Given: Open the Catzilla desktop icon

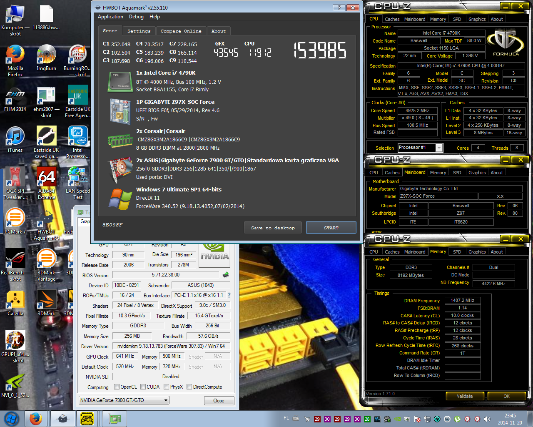Looking at the screenshot, I should click(15, 302).
